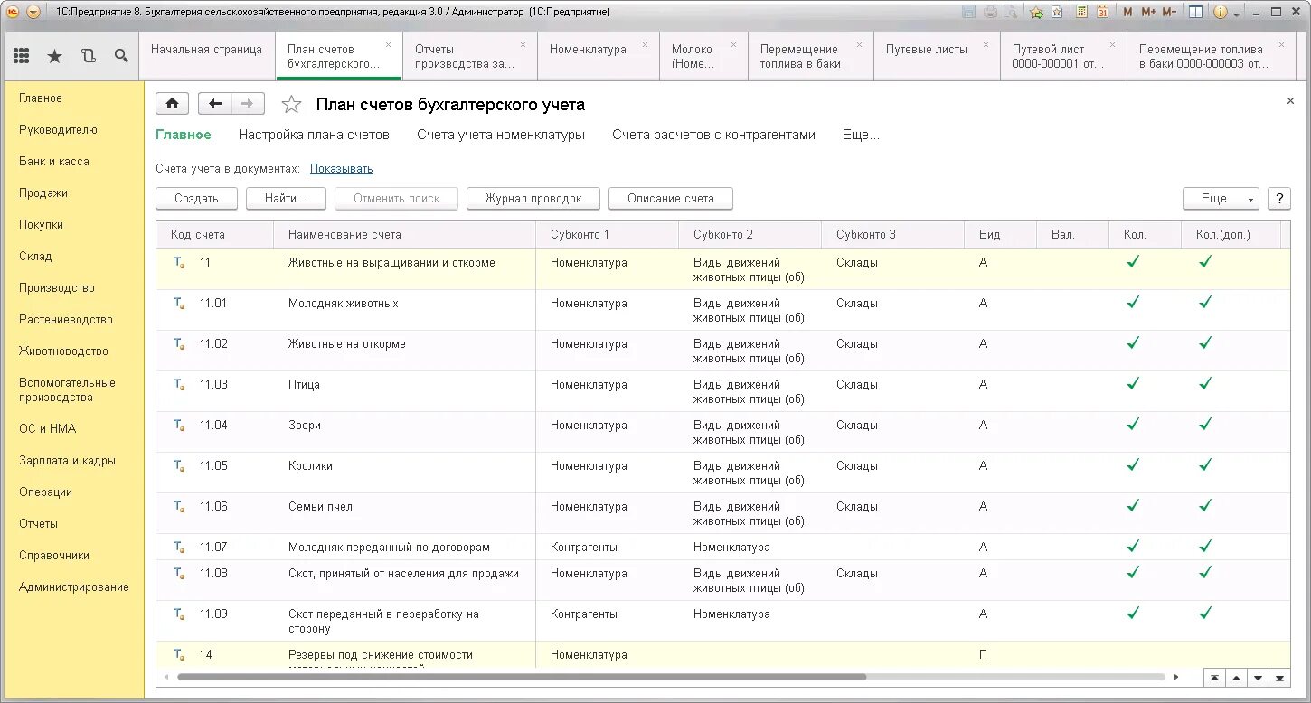Move one row up with the up arrow button

[1236, 677]
